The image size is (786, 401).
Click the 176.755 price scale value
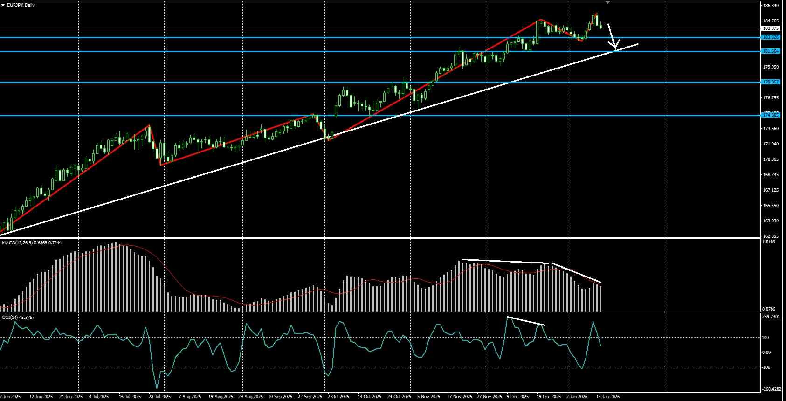tap(771, 98)
